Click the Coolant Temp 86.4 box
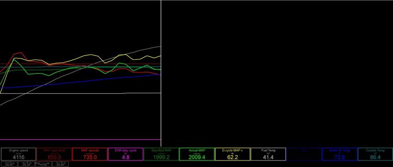The width and height of the screenshot is (393, 167). point(375,154)
